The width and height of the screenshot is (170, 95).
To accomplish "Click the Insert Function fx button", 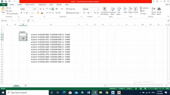I will point(28,21).
